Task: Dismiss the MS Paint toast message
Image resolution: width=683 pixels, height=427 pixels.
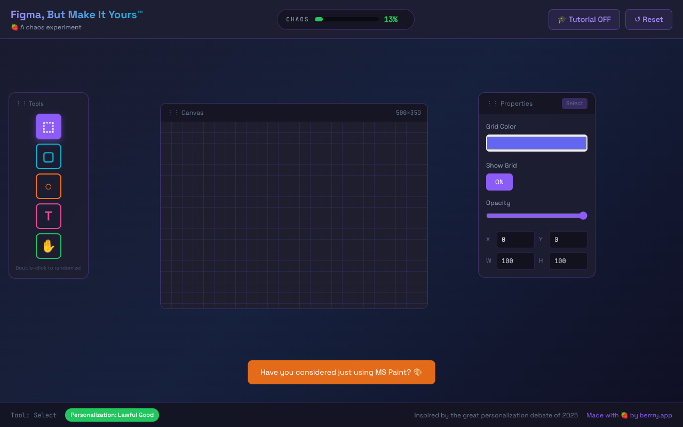Action: 341,372
